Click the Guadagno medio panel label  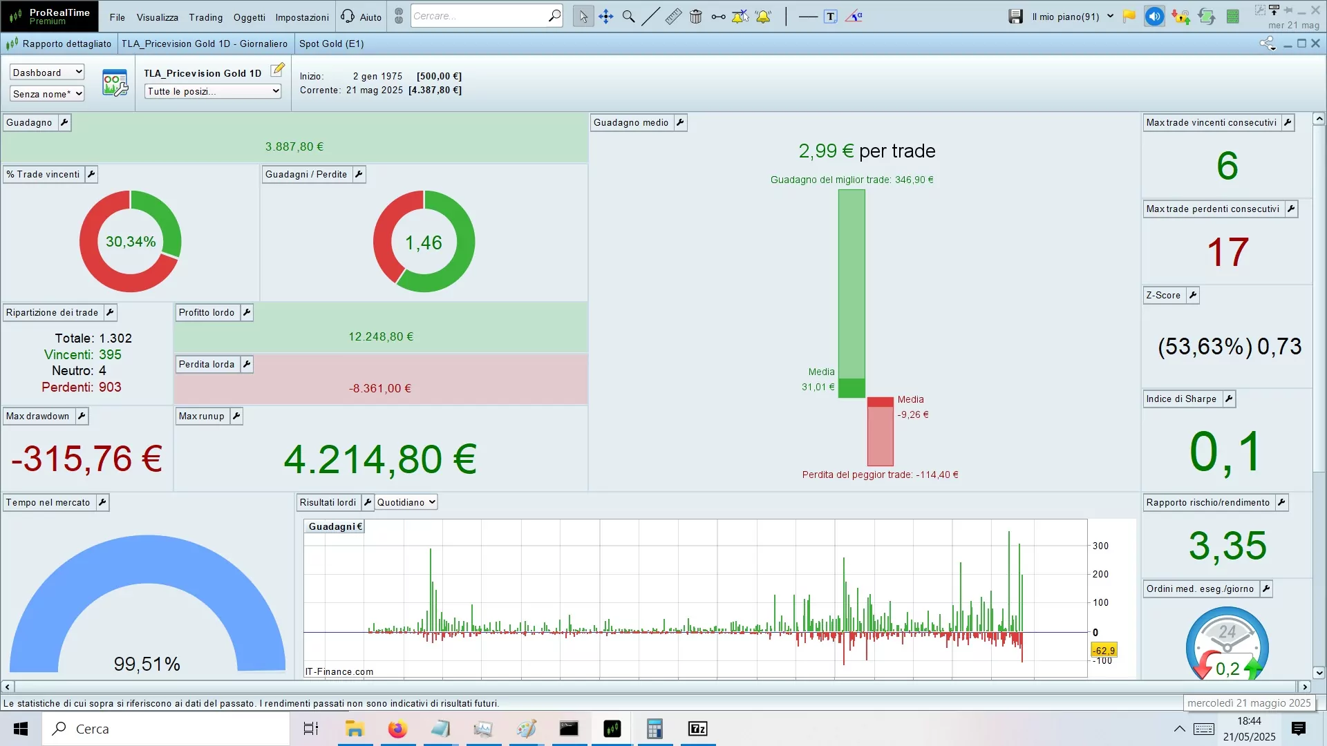pyautogui.click(x=631, y=123)
